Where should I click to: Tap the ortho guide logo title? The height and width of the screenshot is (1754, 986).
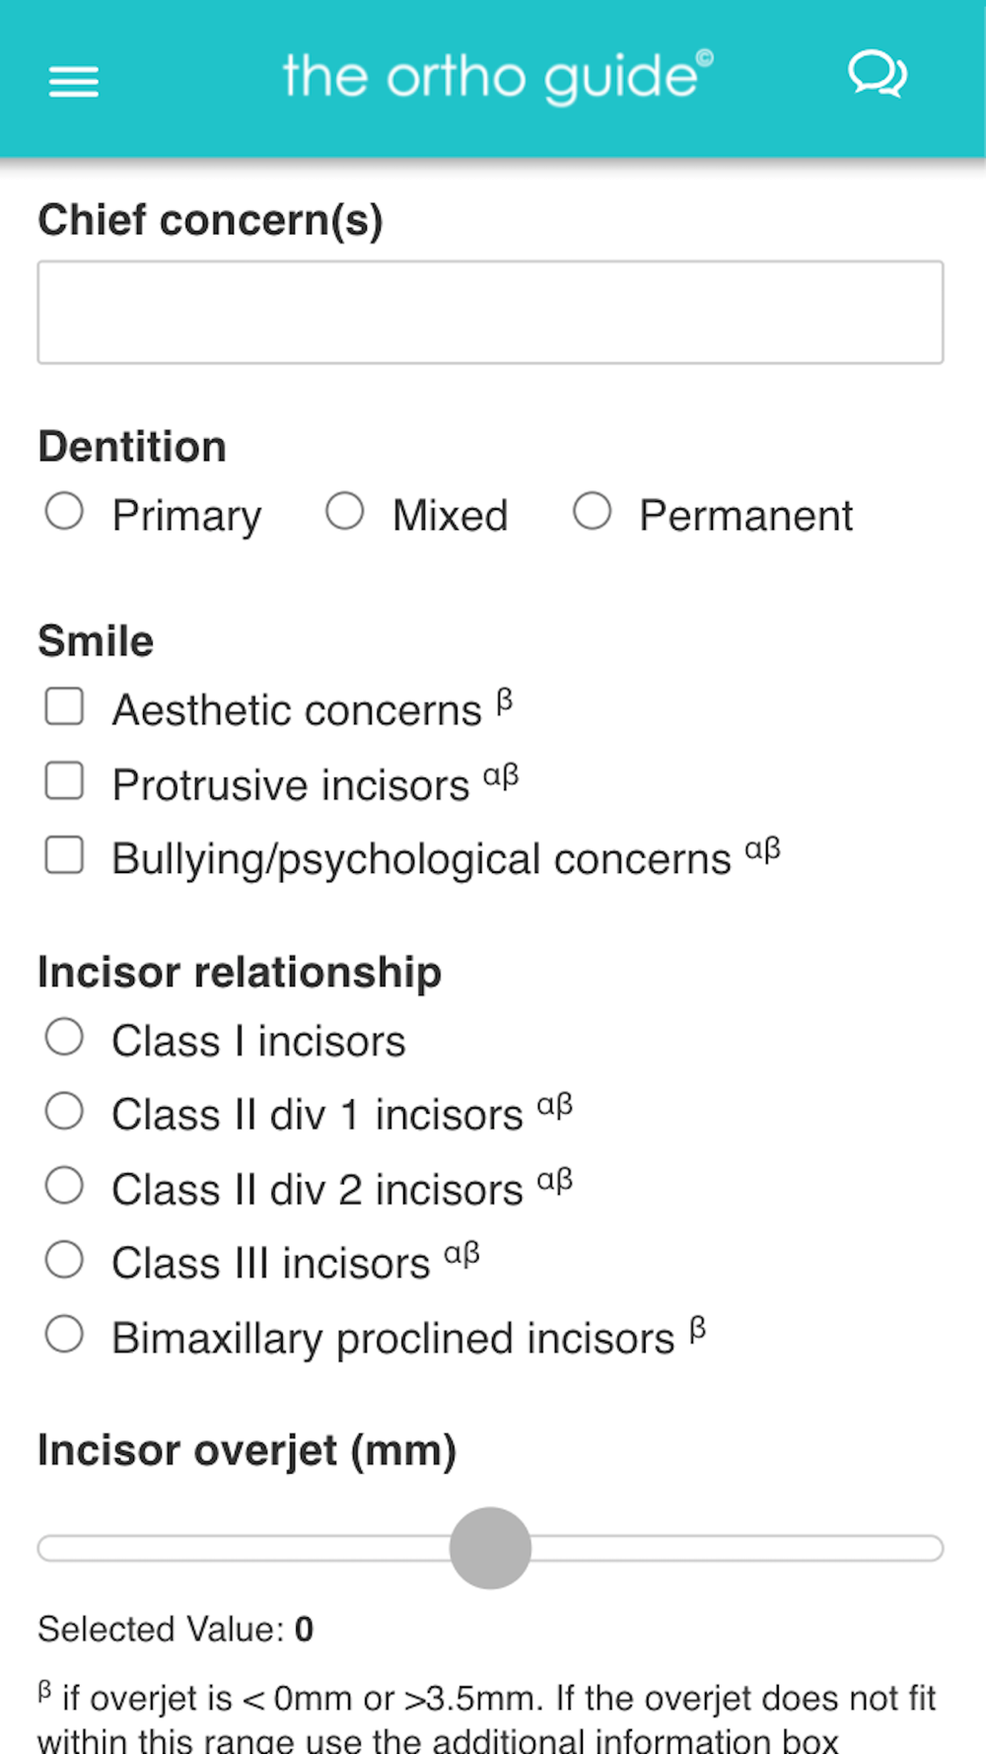[x=497, y=77]
